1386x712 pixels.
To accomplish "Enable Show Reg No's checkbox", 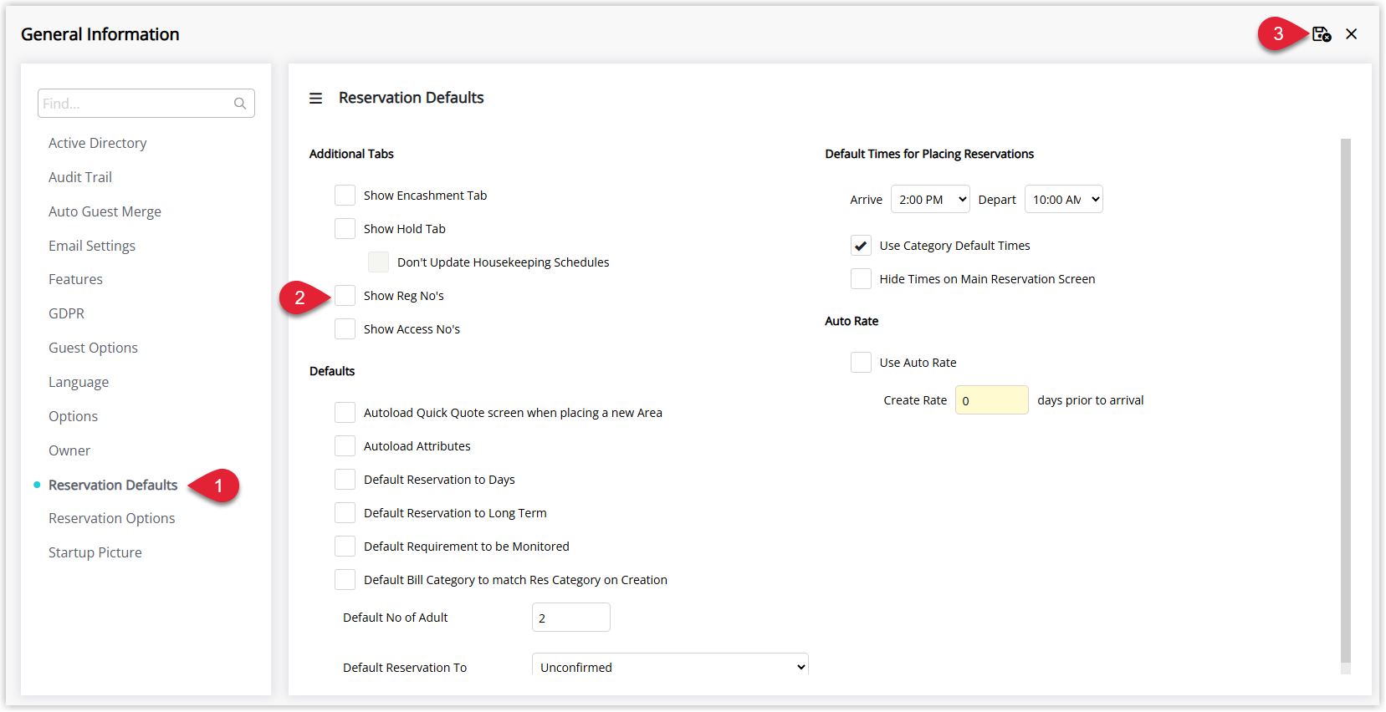I will point(345,296).
